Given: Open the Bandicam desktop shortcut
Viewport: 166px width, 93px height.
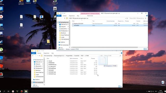Looking at the screenshot, I should (x=2, y=75).
